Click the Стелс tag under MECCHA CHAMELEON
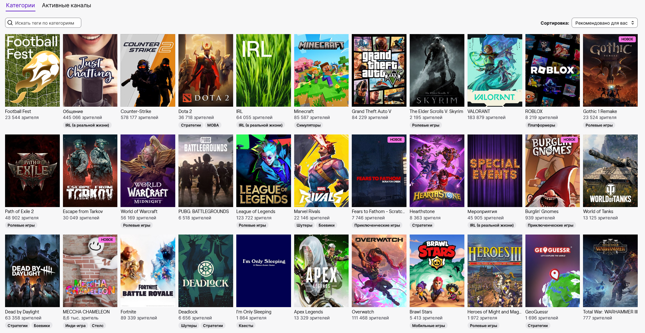645x333 pixels. click(x=98, y=326)
